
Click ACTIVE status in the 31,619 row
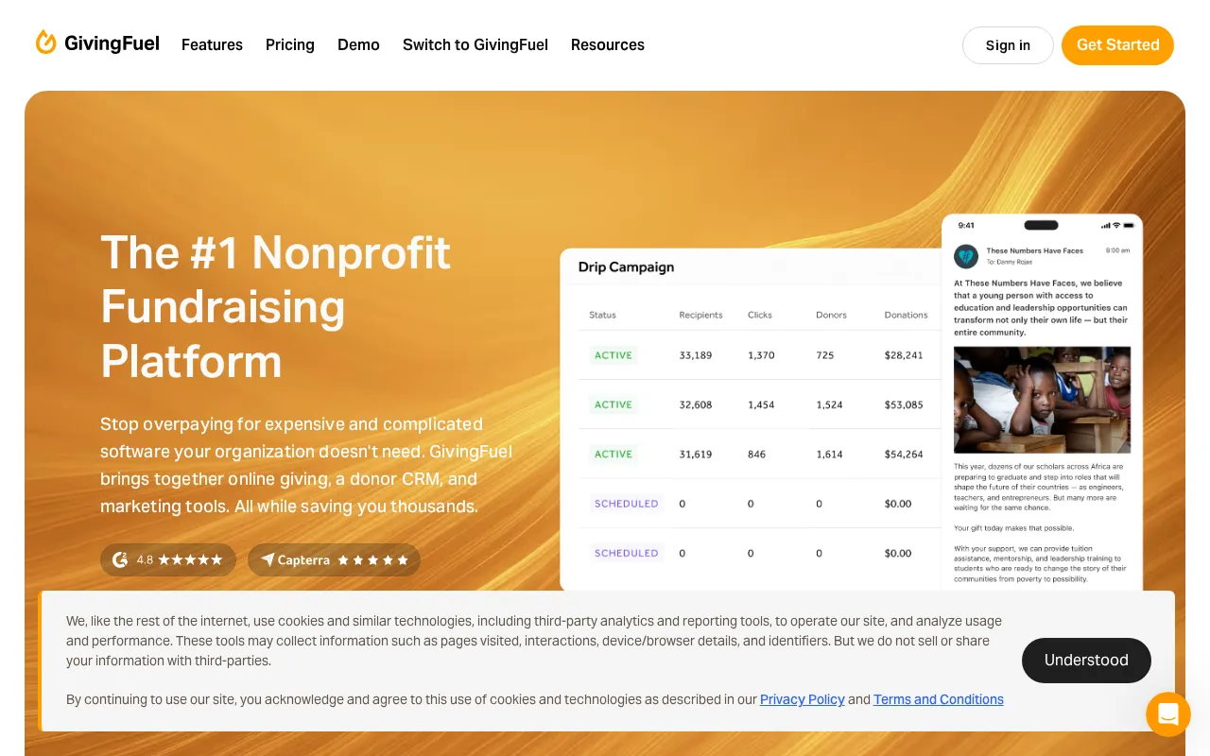pyautogui.click(x=613, y=455)
